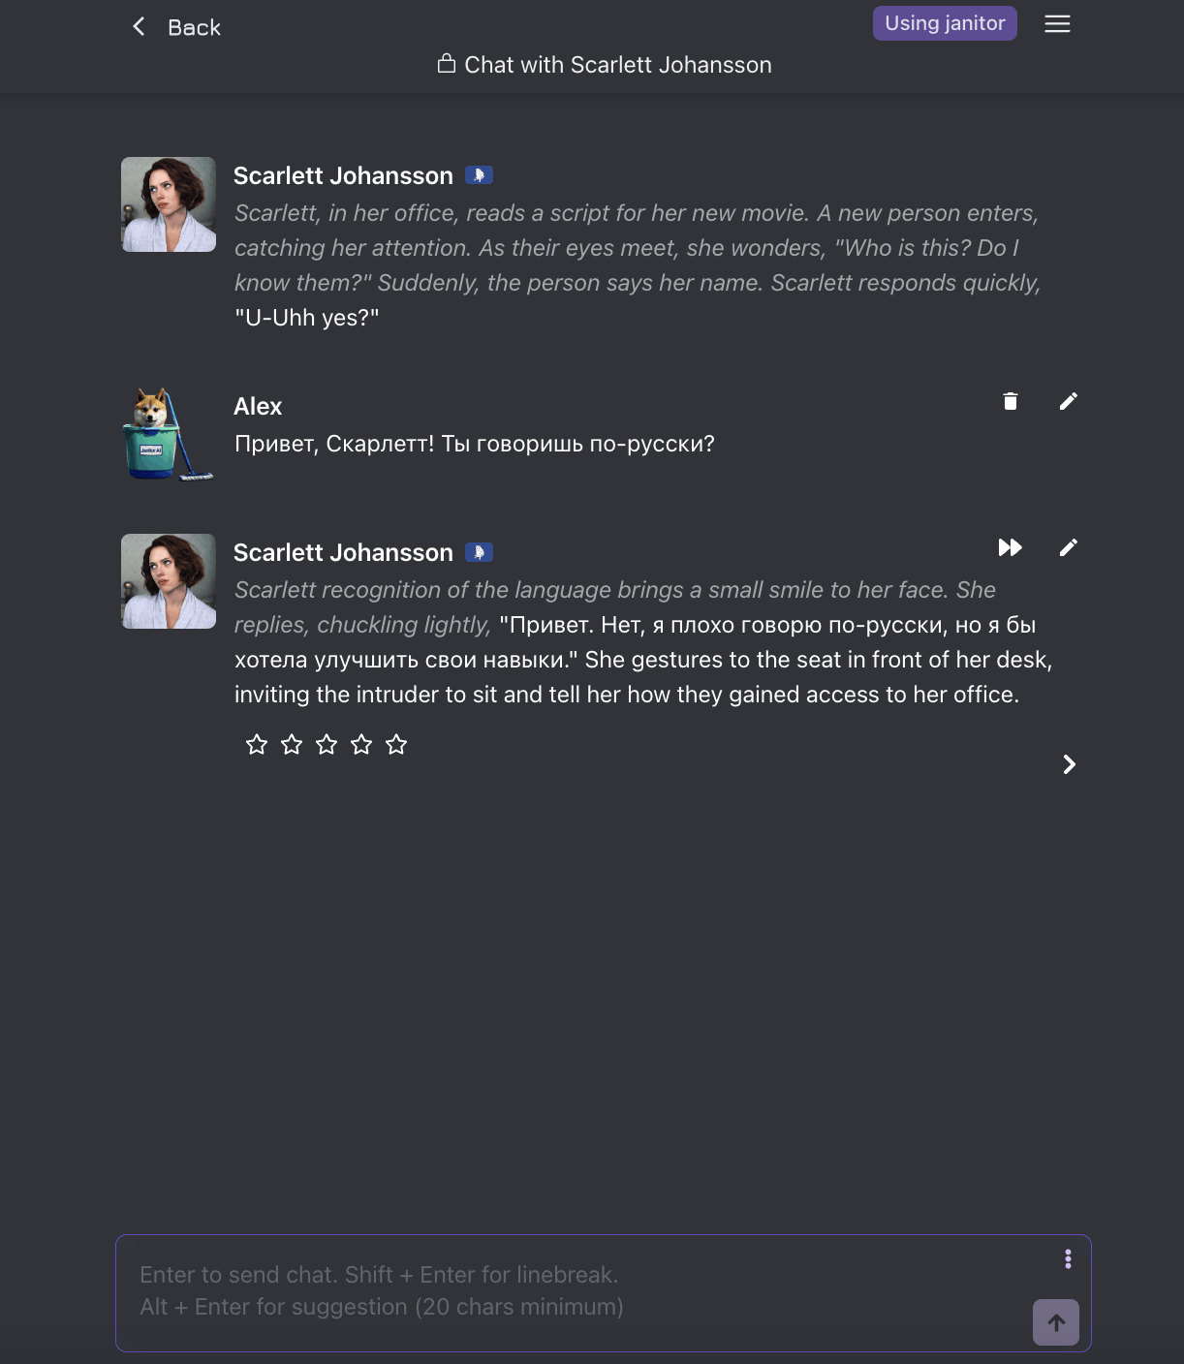
Task: Edit Scarlett's latest reply with pencil icon
Action: (x=1069, y=547)
